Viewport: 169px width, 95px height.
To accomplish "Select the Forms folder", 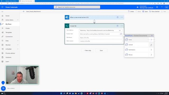I will [137, 40].
